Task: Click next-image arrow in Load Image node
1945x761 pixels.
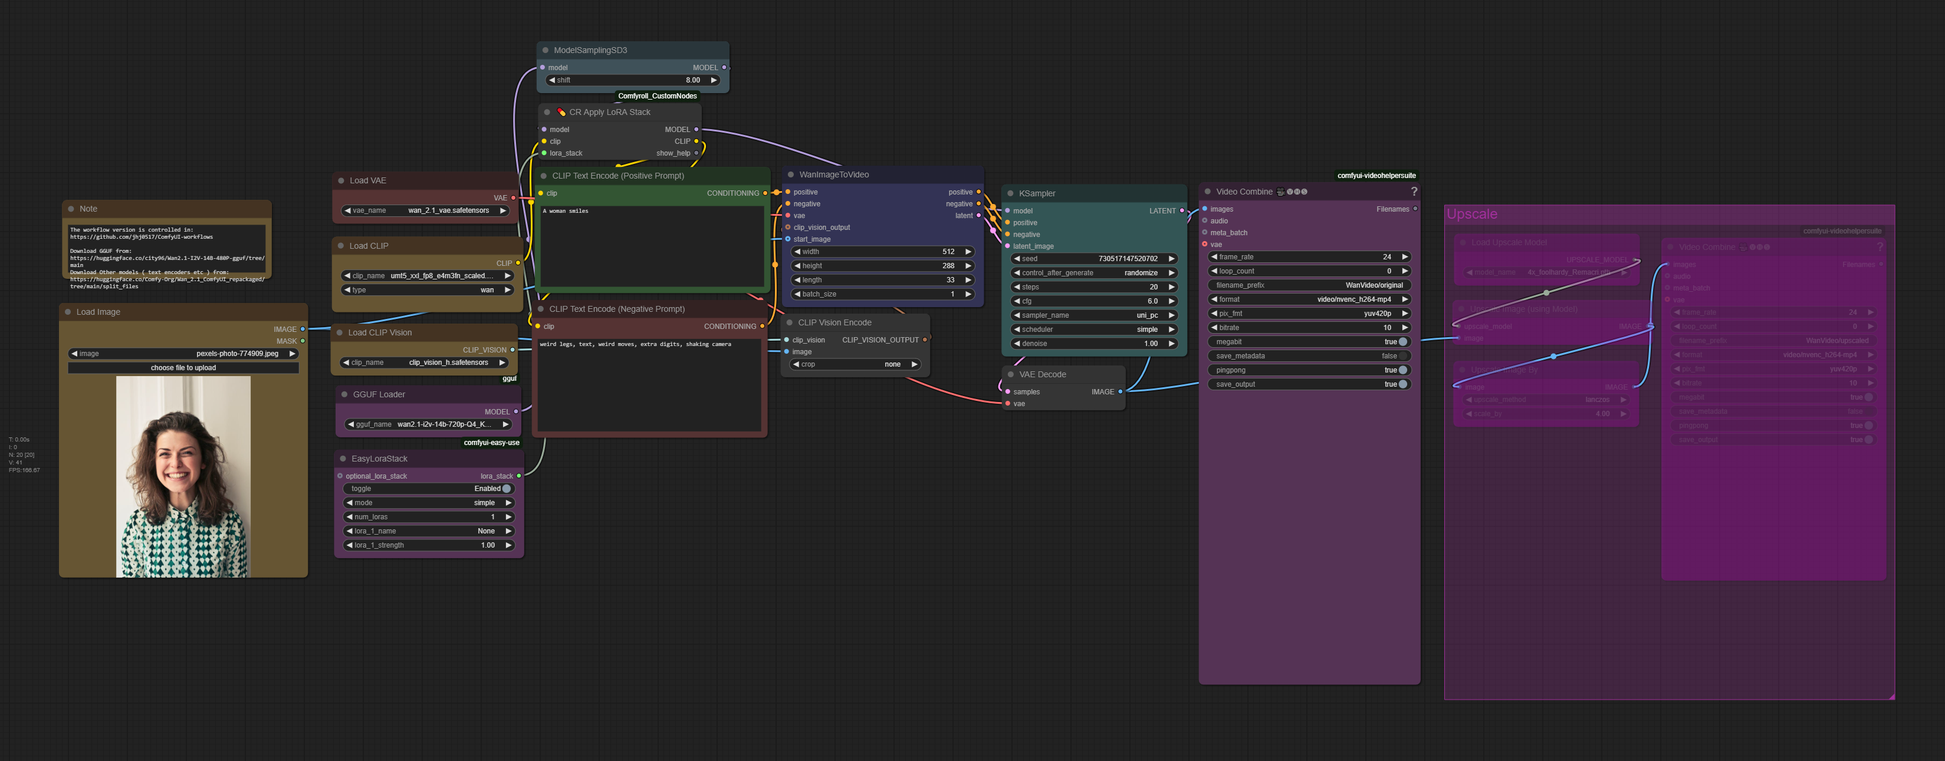Action: point(292,353)
